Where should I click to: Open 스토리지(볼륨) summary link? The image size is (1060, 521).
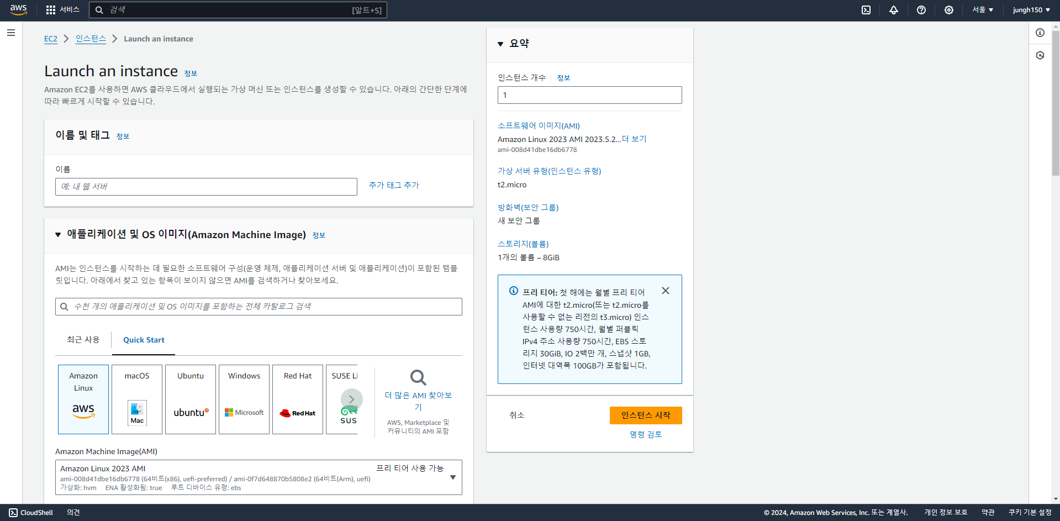point(523,244)
